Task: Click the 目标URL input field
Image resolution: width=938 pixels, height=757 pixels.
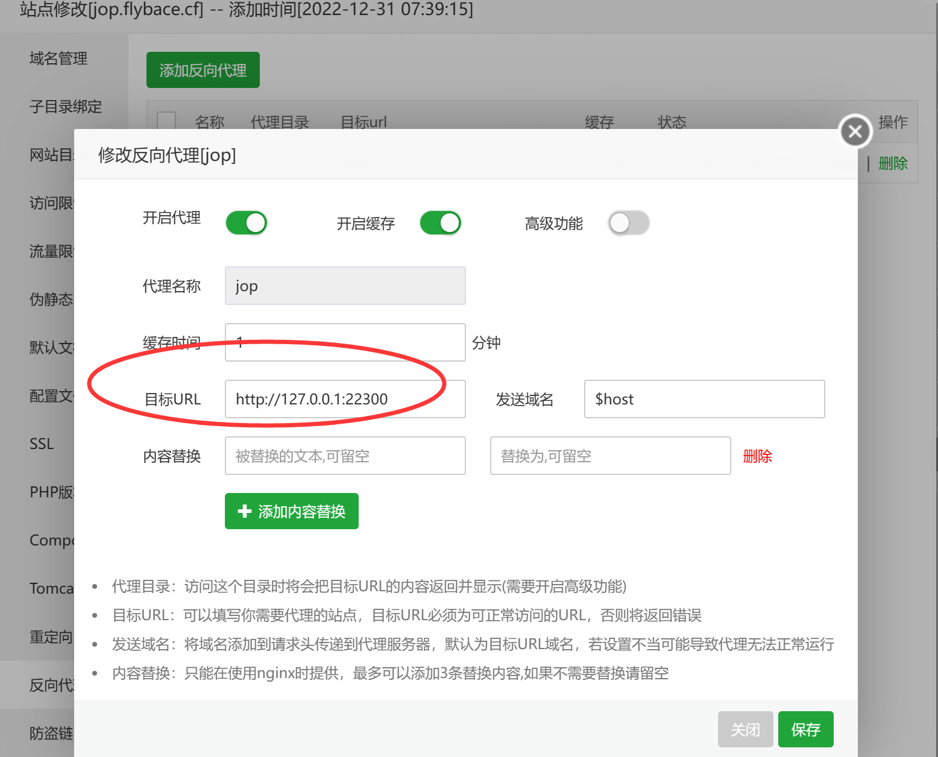Action: [345, 399]
